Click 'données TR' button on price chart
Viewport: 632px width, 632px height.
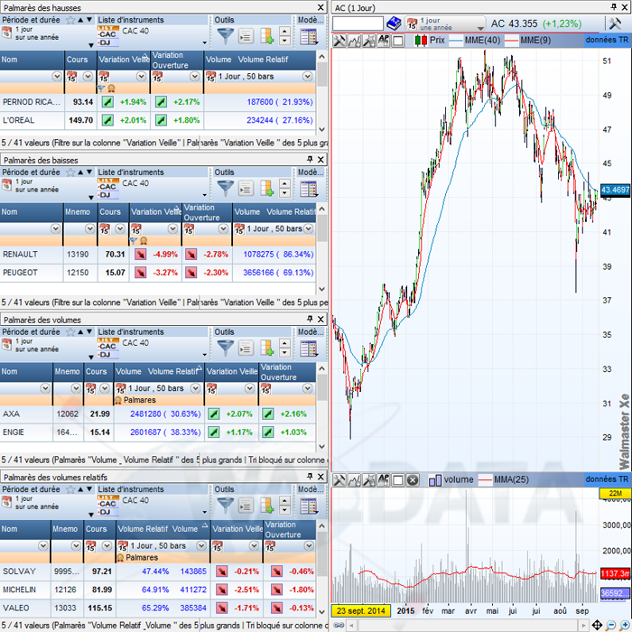(607, 40)
